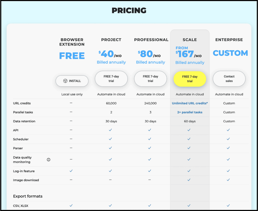Click the Log-in feature checkmark under Browser Extension
This screenshot has height=211, width=258.
click(71, 171)
